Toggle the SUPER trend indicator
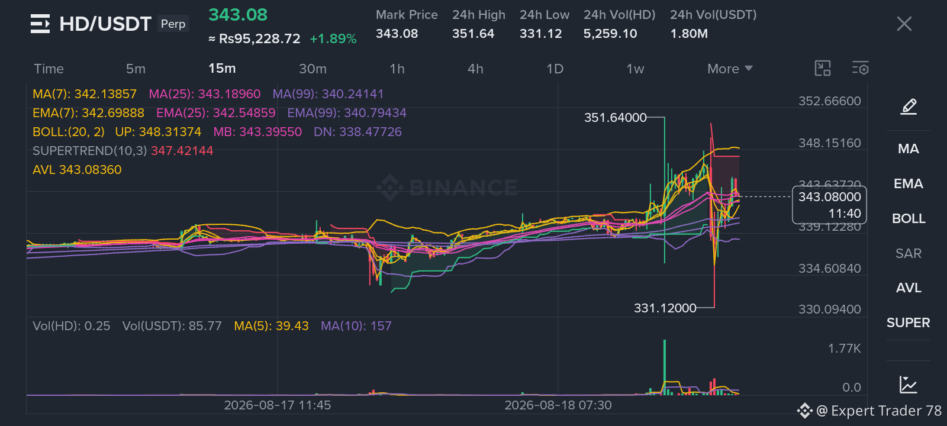Screen dimensions: 947x426 coord(909,322)
